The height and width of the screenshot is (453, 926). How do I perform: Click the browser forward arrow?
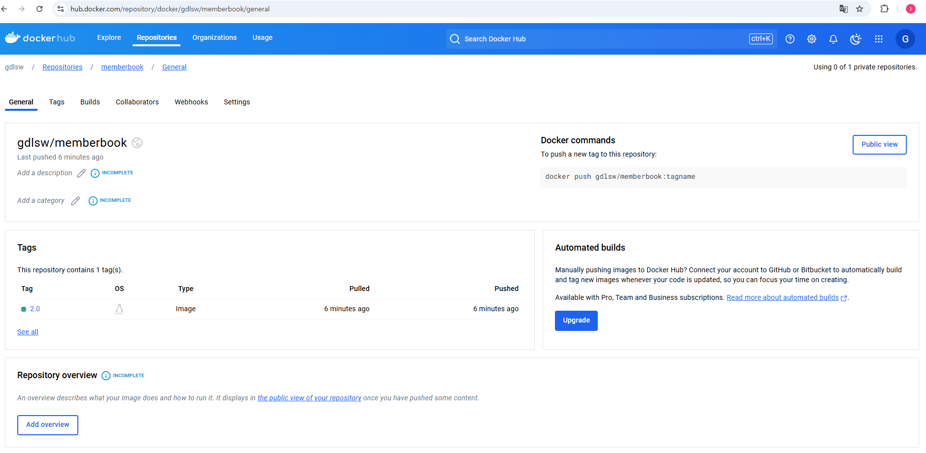(x=22, y=9)
